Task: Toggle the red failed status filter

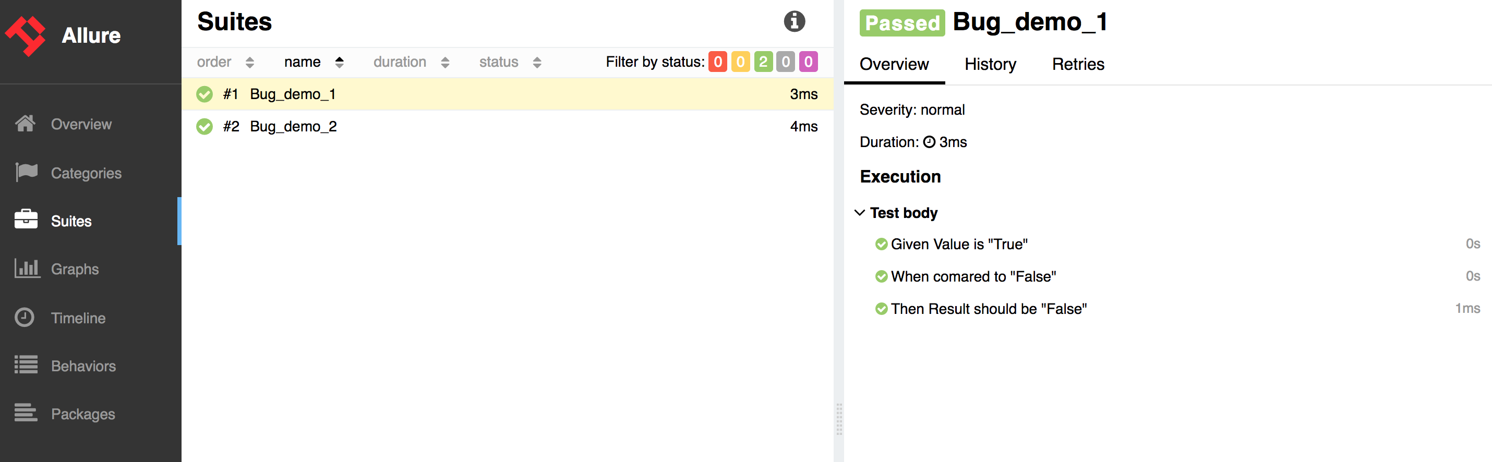Action: coord(717,62)
